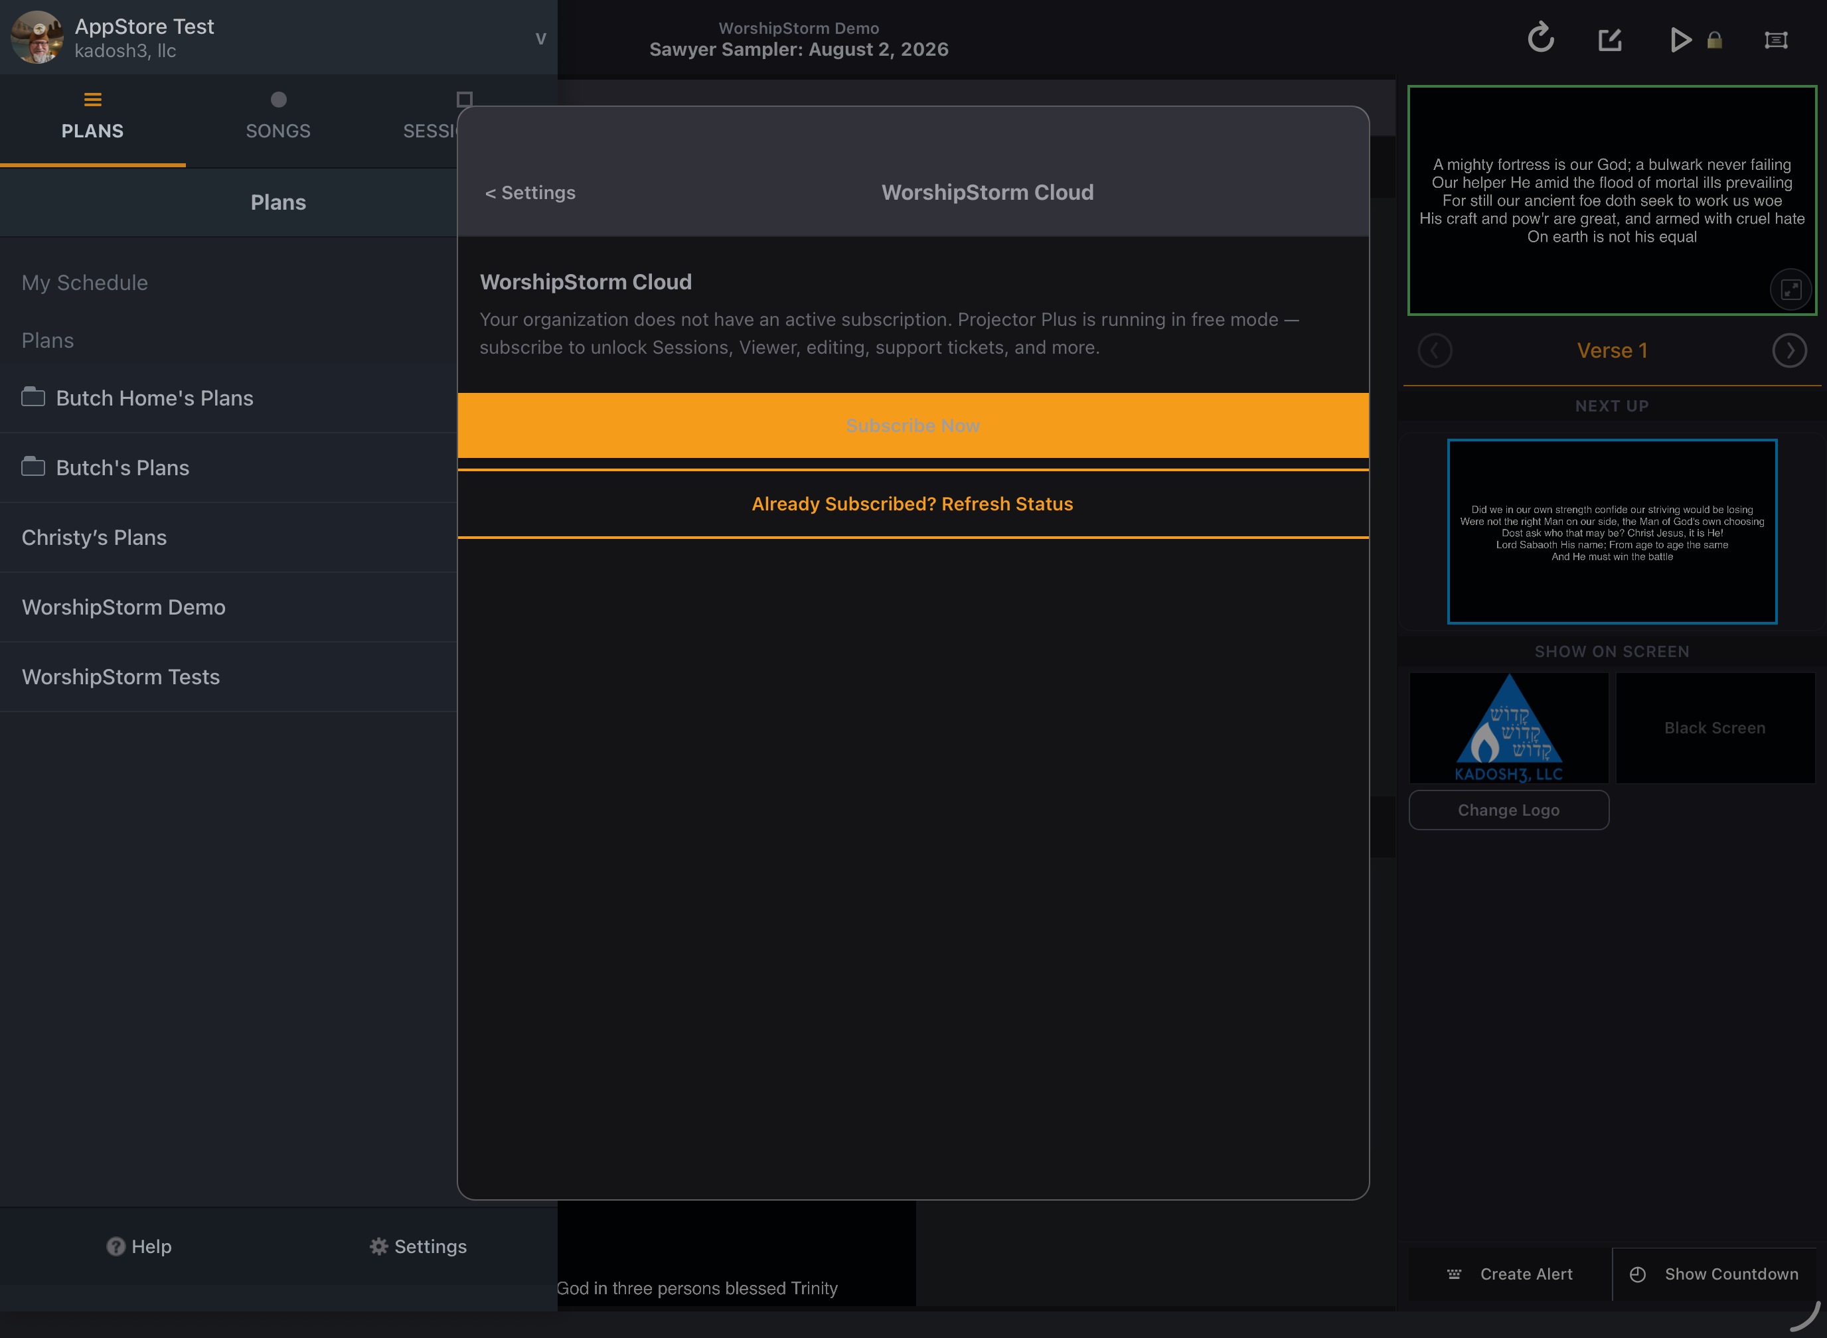Click Create Alert
Screen dimensions: 1827x1338
(1510, 1274)
